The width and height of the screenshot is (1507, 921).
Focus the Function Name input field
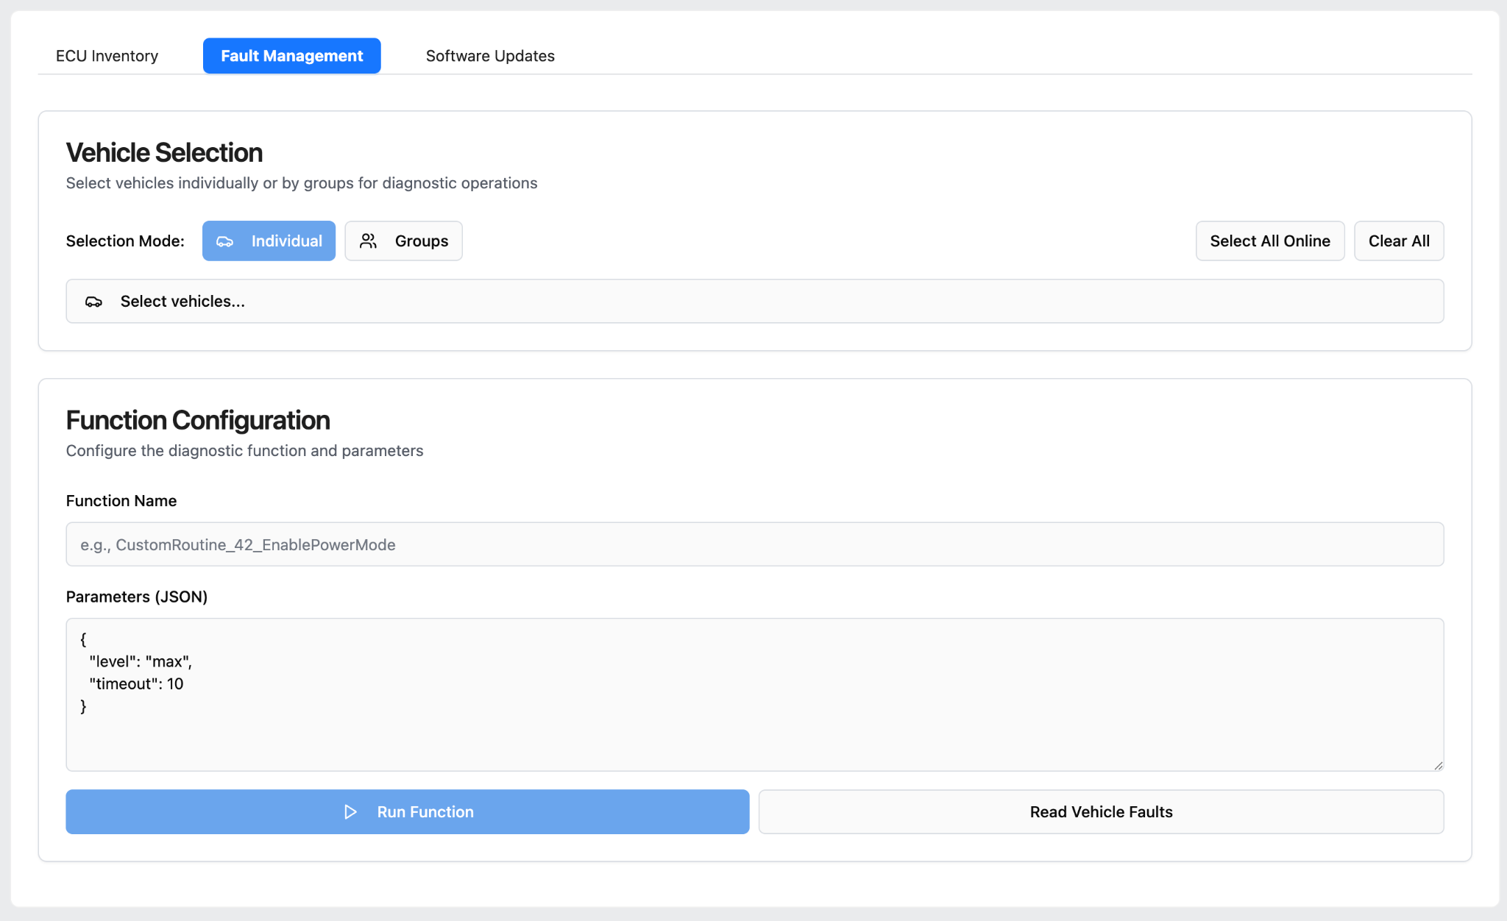pyautogui.click(x=754, y=545)
